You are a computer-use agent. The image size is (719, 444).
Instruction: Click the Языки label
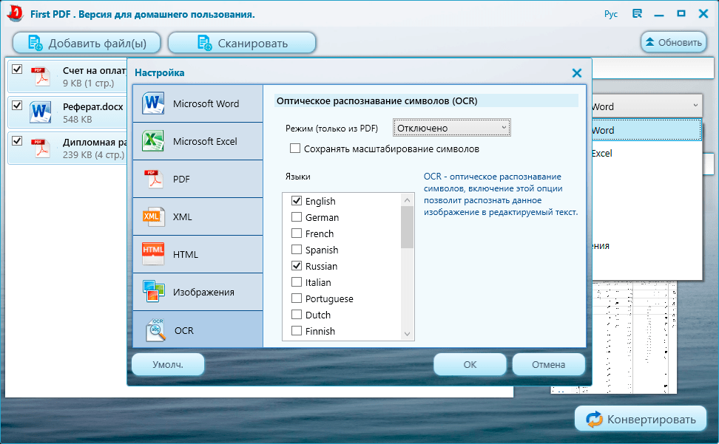(x=297, y=177)
